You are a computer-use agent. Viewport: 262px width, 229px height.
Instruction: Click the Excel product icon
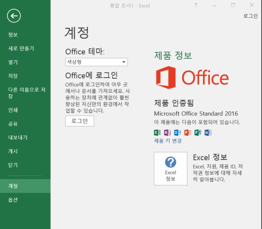coord(157,132)
